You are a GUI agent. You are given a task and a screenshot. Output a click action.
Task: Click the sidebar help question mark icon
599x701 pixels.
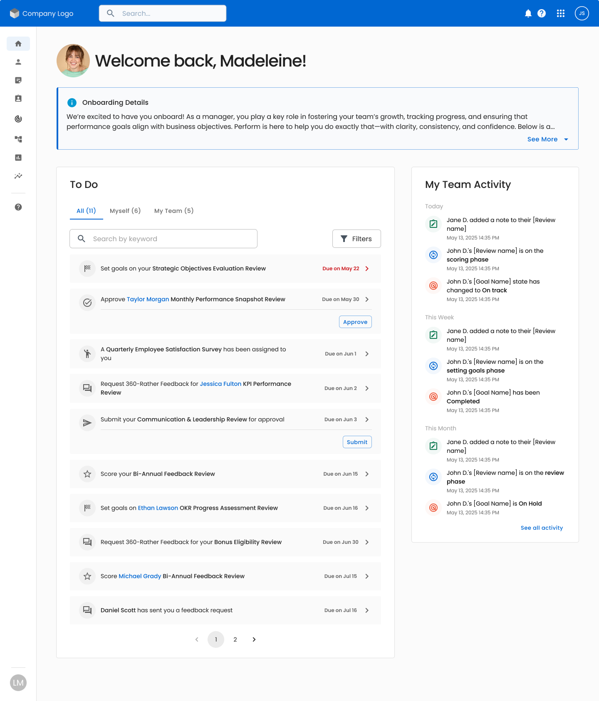pyautogui.click(x=18, y=207)
